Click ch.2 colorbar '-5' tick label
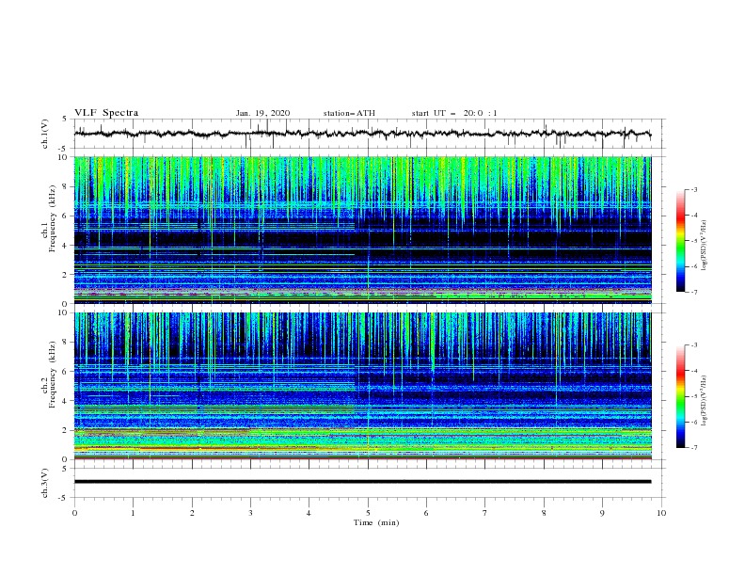 694,396
